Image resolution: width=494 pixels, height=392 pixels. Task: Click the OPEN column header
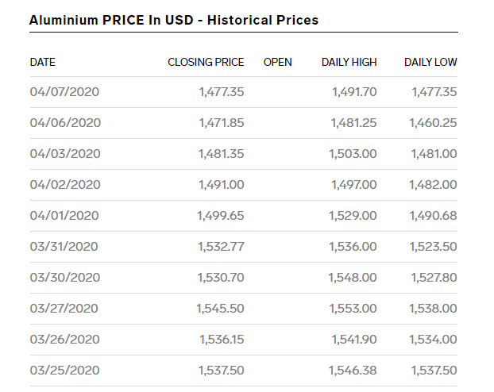click(277, 62)
